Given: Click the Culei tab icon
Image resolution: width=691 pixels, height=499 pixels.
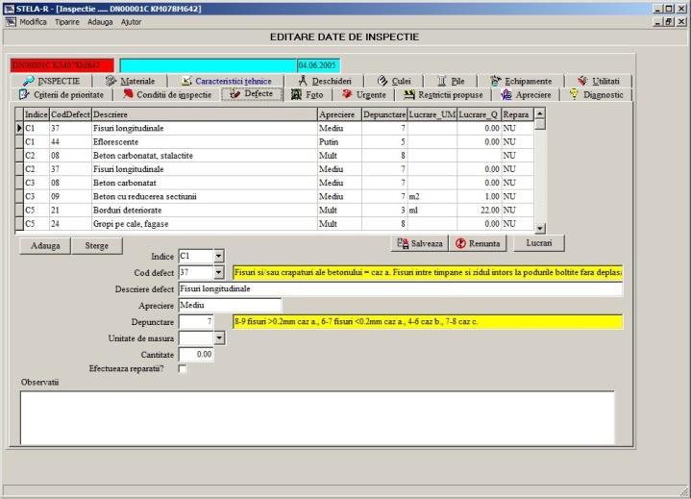Looking at the screenshot, I should [383, 81].
